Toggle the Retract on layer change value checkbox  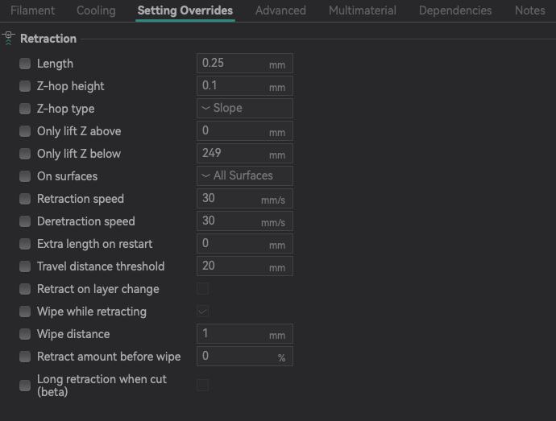[x=203, y=289]
